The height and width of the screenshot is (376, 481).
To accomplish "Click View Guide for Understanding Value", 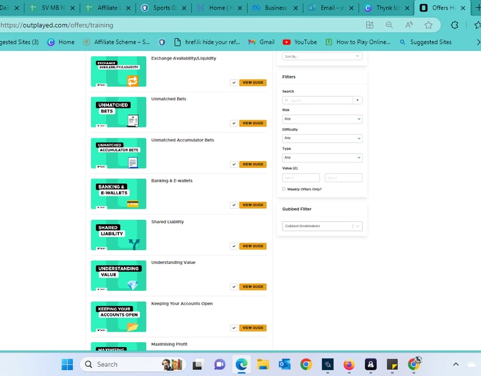I will pos(253,286).
